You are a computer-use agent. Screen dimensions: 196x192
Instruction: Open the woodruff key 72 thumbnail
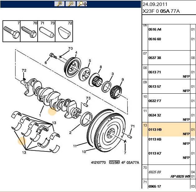(x=64, y=31)
